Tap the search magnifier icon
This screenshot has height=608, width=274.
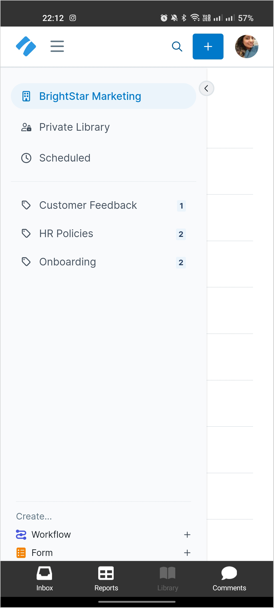[177, 47]
